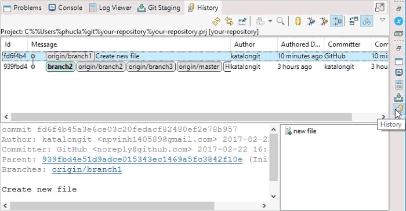Screen dimensions: 406x211
Task: Click the commit table horizontal scrollbar
Action: [182, 117]
